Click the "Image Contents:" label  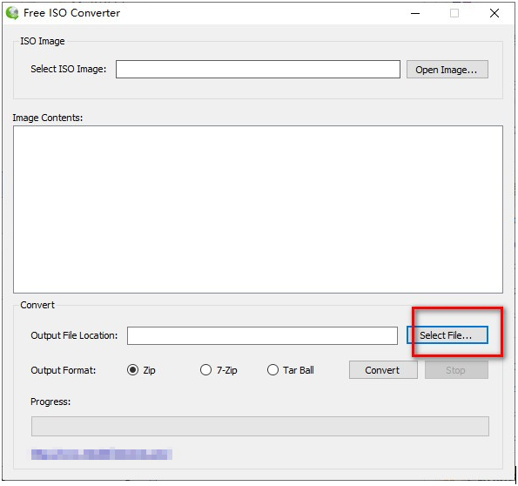click(x=48, y=118)
